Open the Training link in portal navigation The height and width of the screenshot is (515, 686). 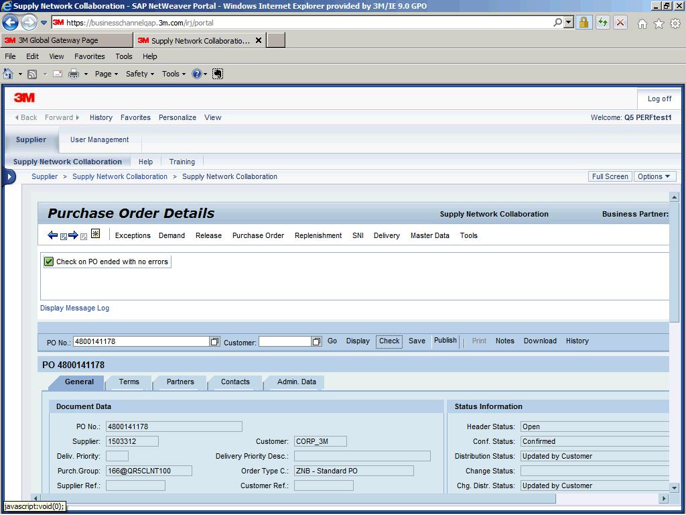[x=182, y=162]
